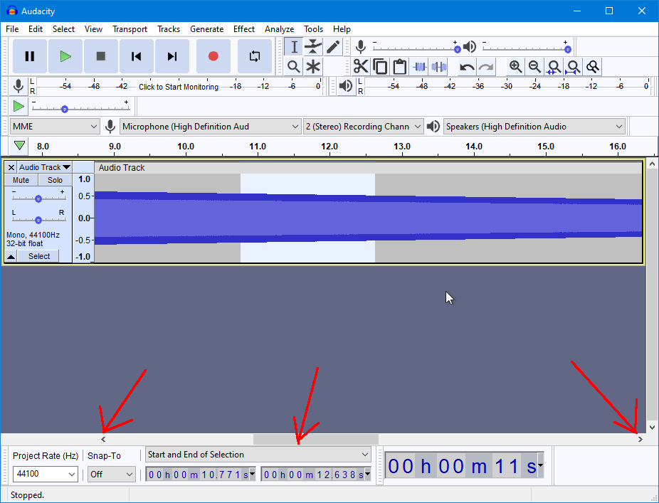Click the Redo arrow icon
Screen dimensions: 659x503
point(486,67)
